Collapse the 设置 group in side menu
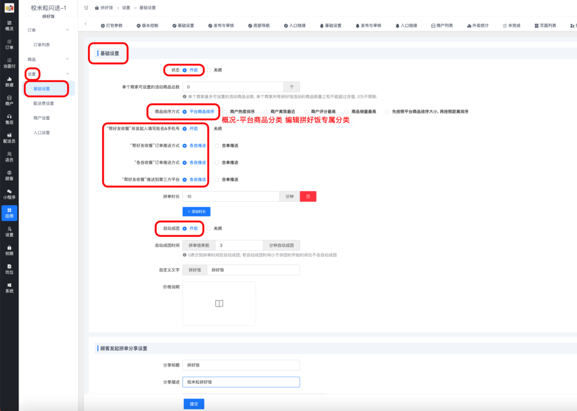The width and height of the screenshot is (577, 411). [x=68, y=74]
